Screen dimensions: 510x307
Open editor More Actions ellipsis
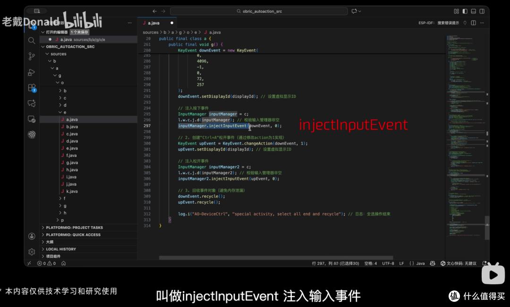point(482,23)
